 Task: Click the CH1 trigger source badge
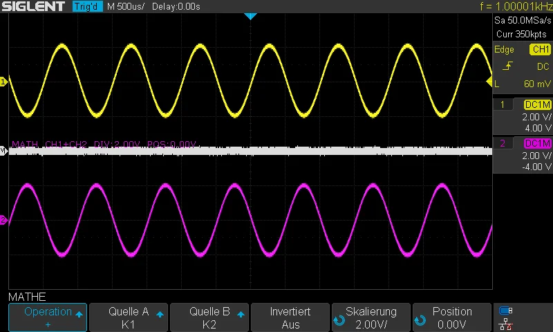[x=539, y=50]
